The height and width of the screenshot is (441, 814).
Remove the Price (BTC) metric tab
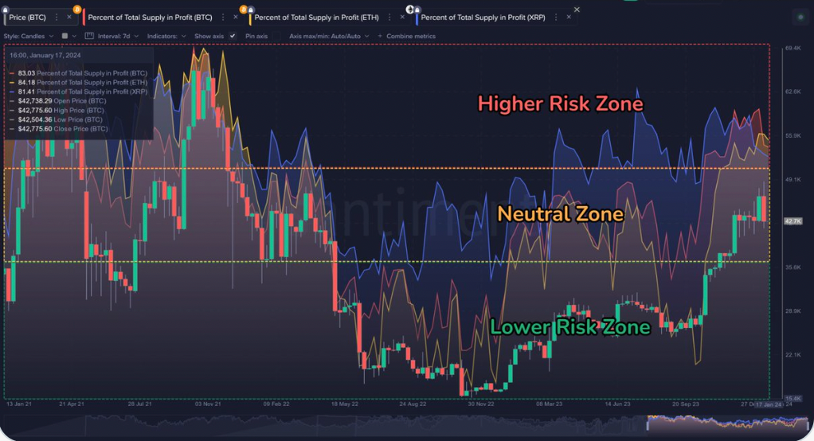coord(69,18)
